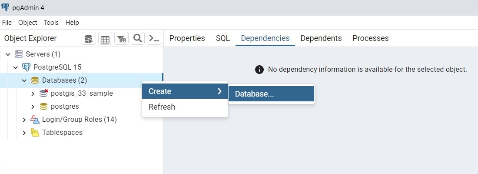Click the Servers stack icon
Viewport: 478px width, 174px height.
19,54
